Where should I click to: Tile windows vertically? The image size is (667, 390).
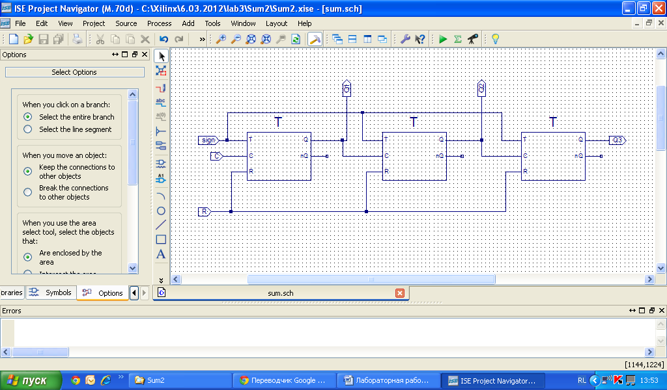point(367,39)
